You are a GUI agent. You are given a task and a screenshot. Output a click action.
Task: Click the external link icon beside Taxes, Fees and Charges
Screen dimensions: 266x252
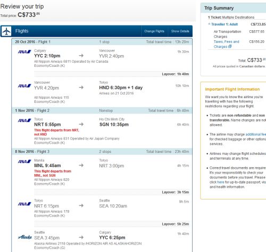tap(230, 47)
